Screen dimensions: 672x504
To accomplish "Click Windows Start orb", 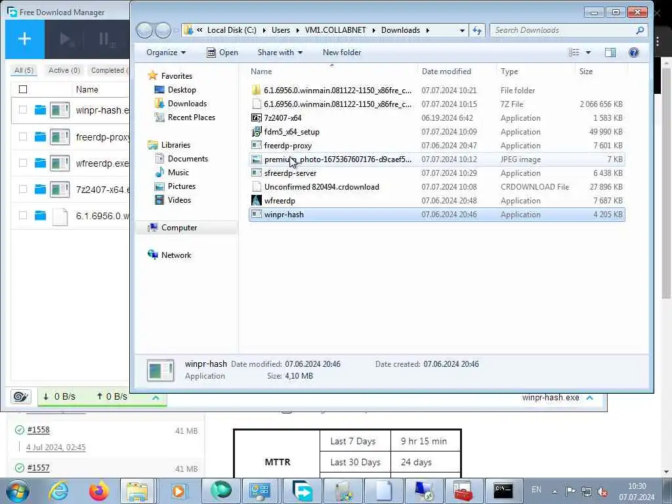I will [x=17, y=491].
